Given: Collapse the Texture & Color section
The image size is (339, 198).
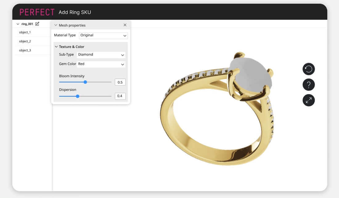Looking at the screenshot, I should coord(56,47).
